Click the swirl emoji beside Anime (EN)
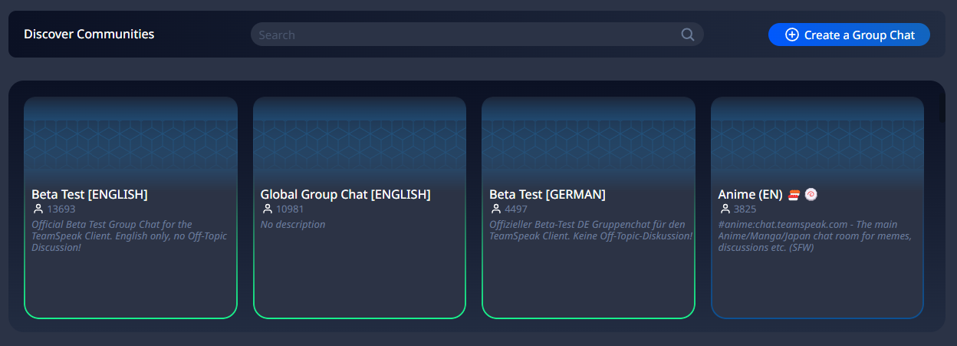957x346 pixels. click(x=811, y=195)
